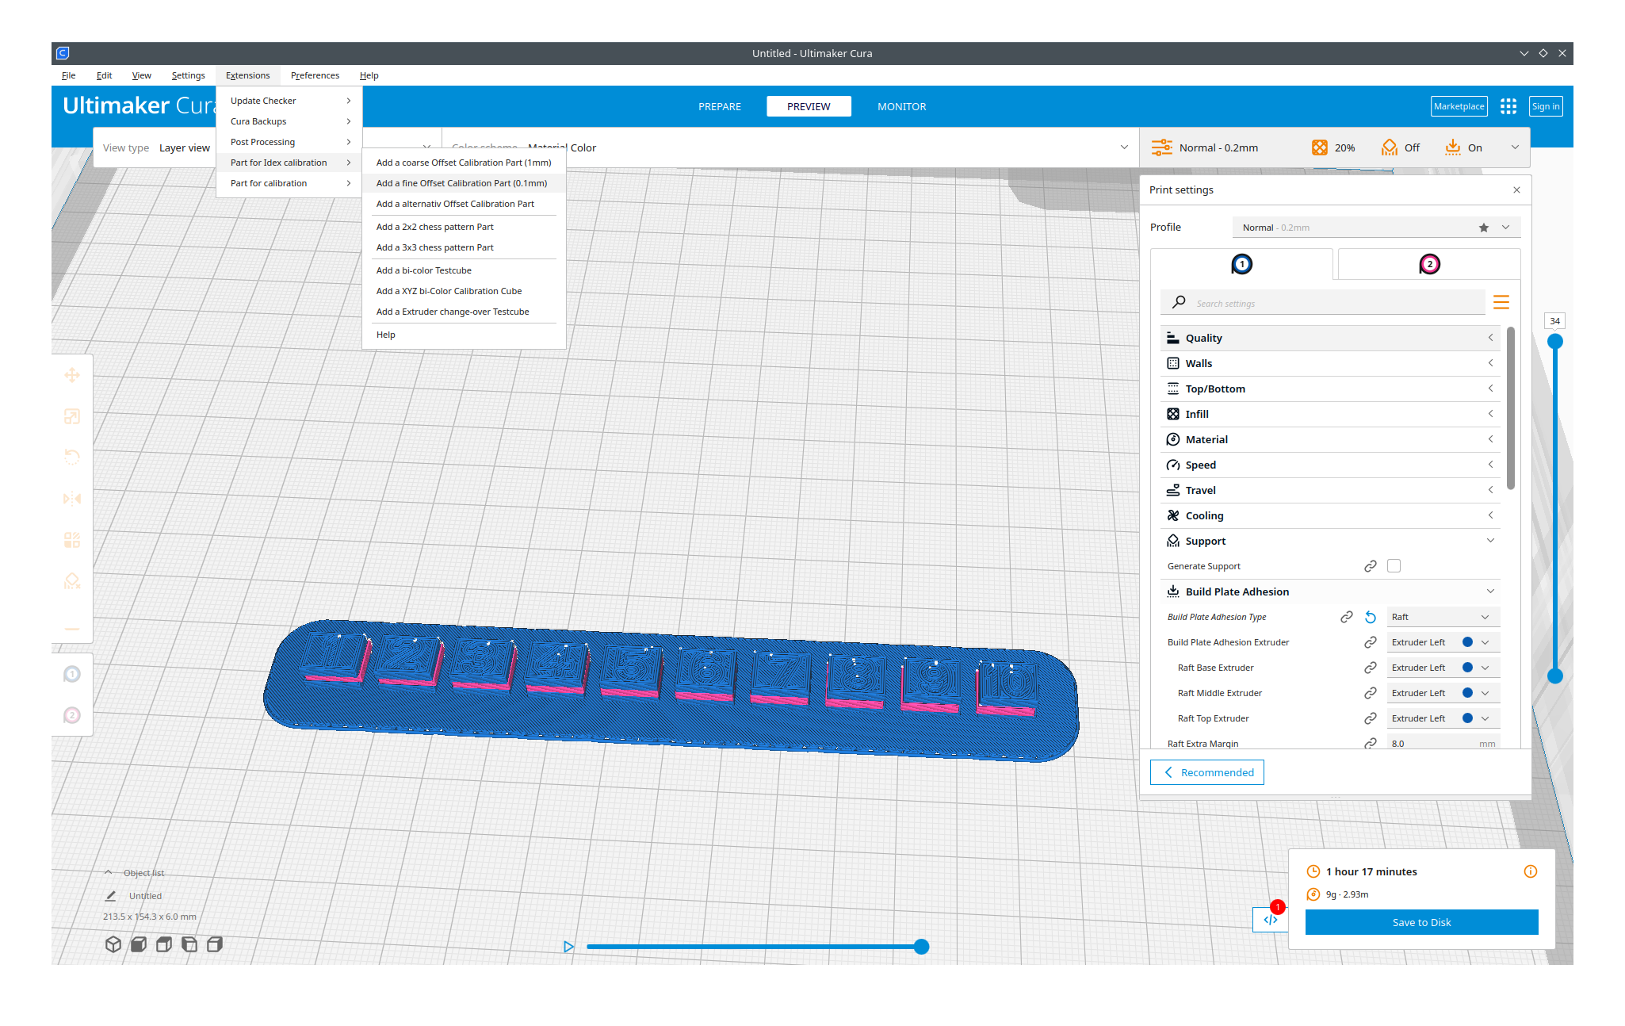Switch to left side view cube icon
Viewport: 1625px width, 1026px height.
pos(189,944)
